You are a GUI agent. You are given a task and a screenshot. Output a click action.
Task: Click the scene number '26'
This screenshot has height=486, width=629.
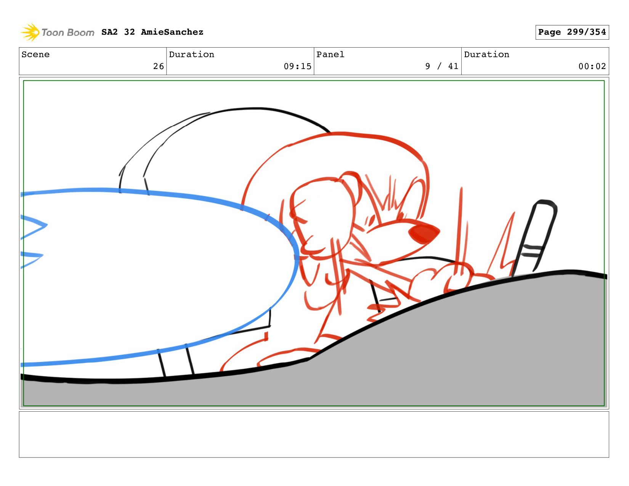tap(159, 66)
